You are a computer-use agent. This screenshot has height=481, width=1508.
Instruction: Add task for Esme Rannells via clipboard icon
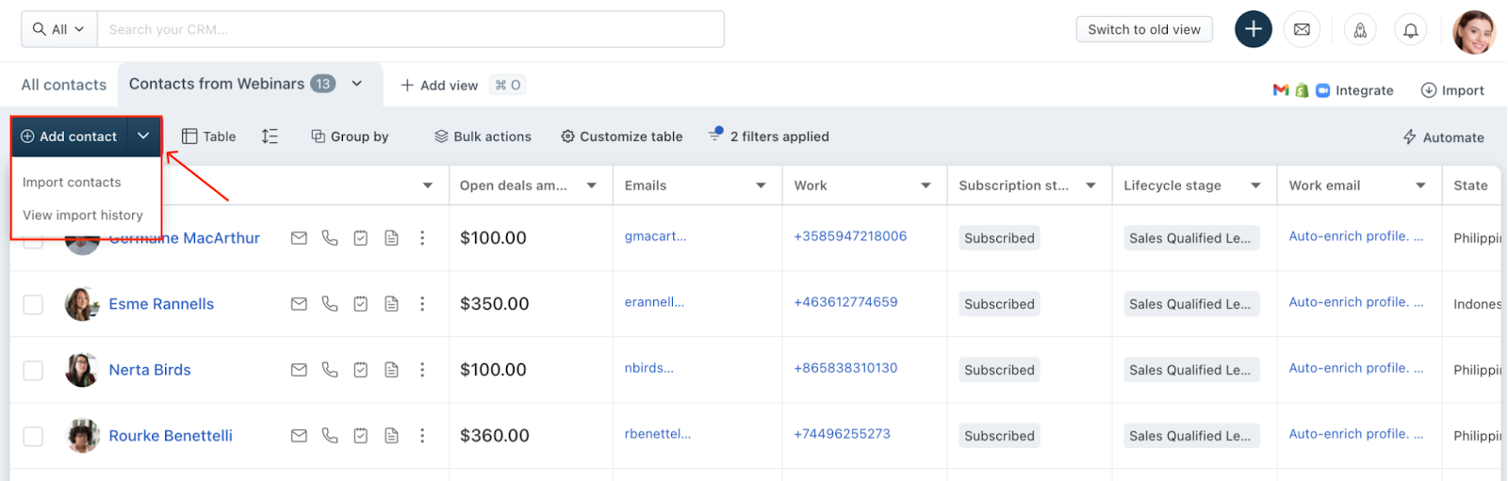[361, 304]
